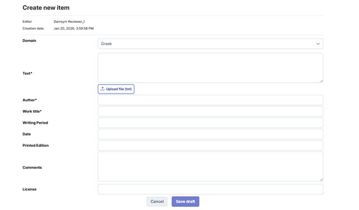Grab the Text area resize handle
Screen dimensions: 359x210
321,81
